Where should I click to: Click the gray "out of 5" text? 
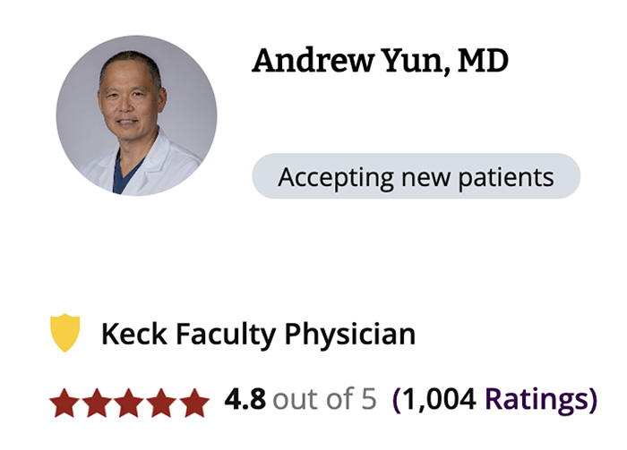pos(324,399)
